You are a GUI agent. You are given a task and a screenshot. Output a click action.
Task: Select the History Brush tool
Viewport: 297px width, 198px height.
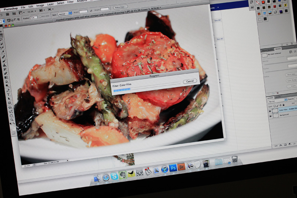coord(5,69)
